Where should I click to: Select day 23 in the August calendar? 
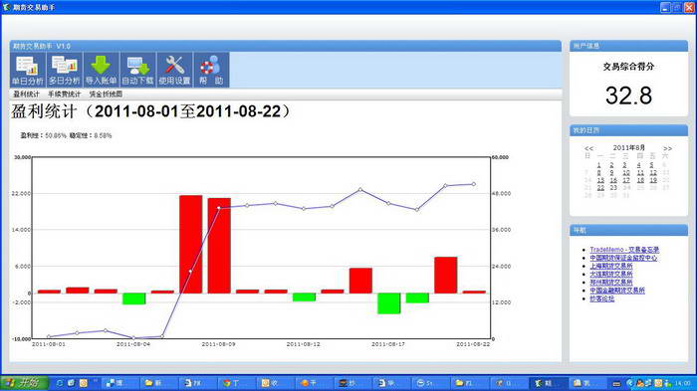(x=613, y=187)
